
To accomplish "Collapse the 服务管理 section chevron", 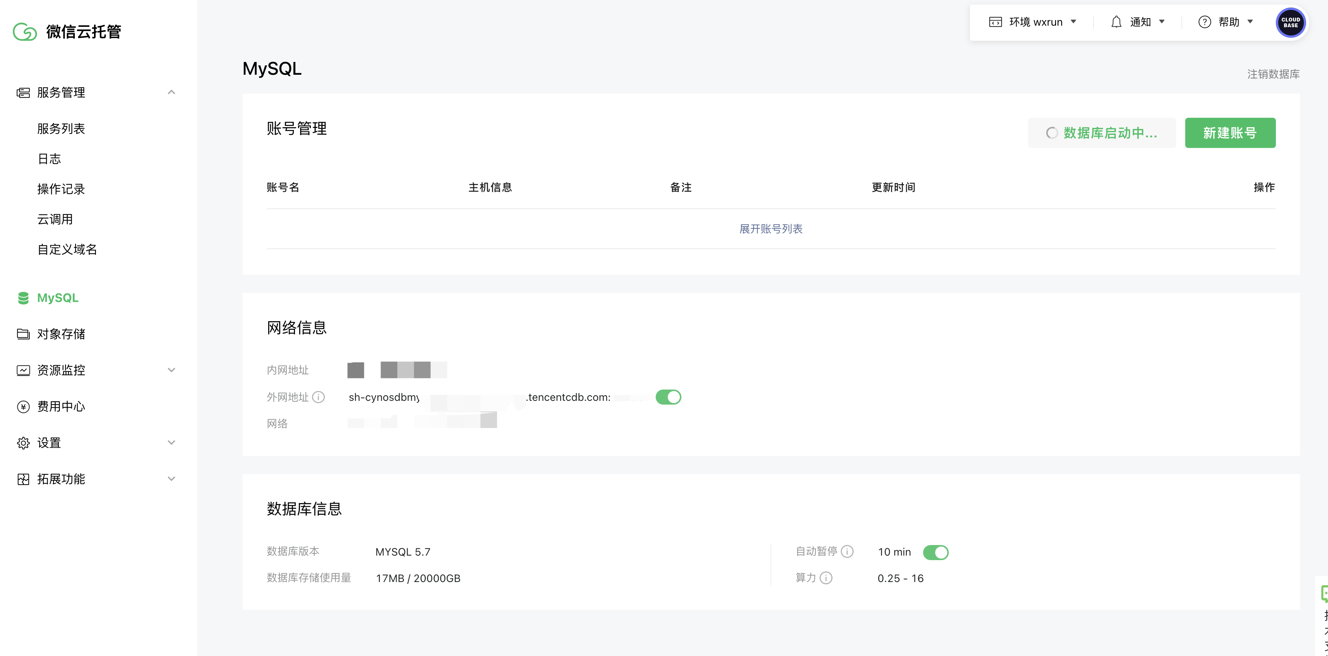I will tap(172, 92).
